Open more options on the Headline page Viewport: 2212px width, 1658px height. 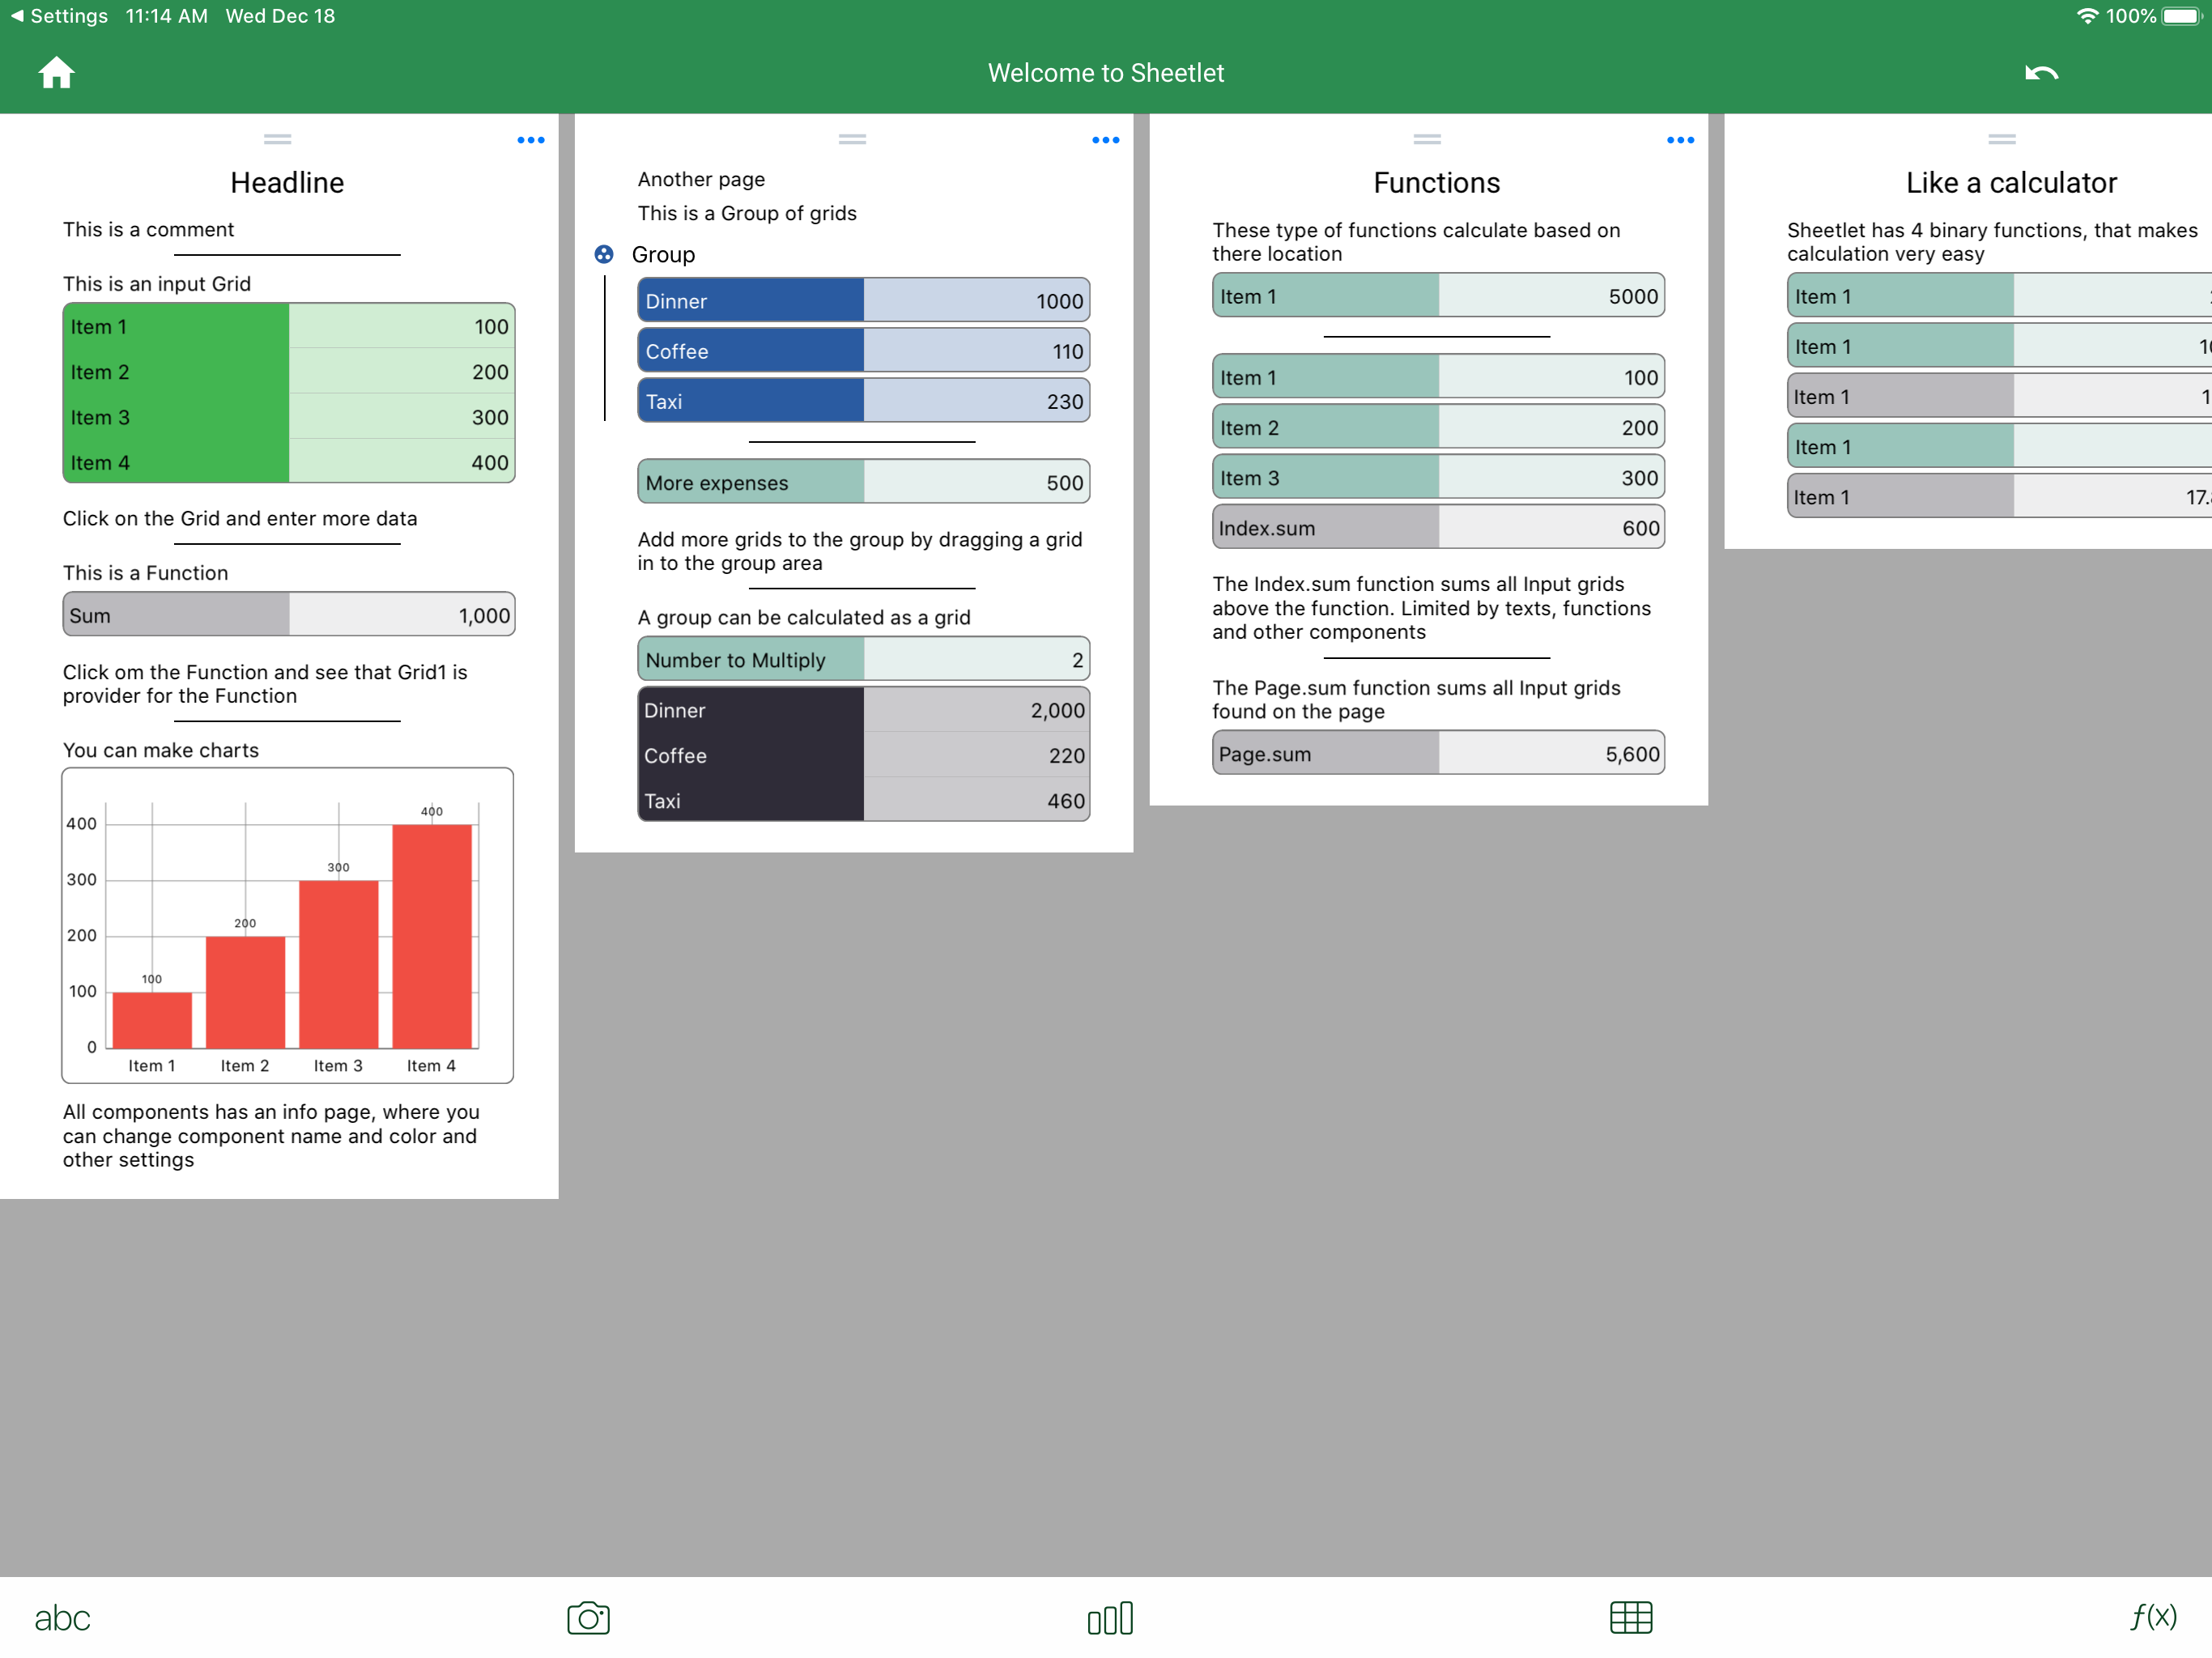[530, 140]
